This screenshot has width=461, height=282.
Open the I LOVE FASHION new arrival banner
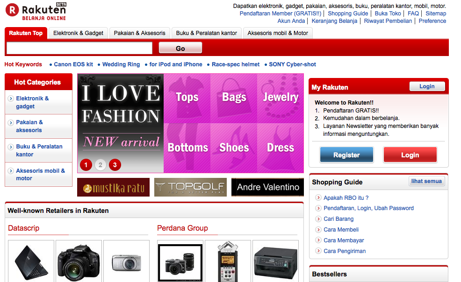[121, 123]
